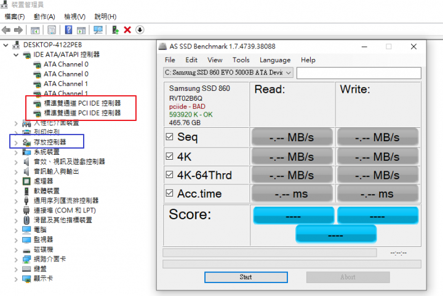Click the total Score blue result box

336,234
